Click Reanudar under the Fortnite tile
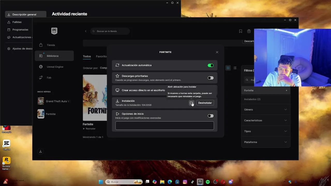The image size is (331, 186). pyautogui.click(x=89, y=129)
